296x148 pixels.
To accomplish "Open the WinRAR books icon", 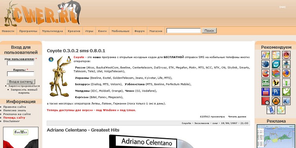I will [276, 73].
